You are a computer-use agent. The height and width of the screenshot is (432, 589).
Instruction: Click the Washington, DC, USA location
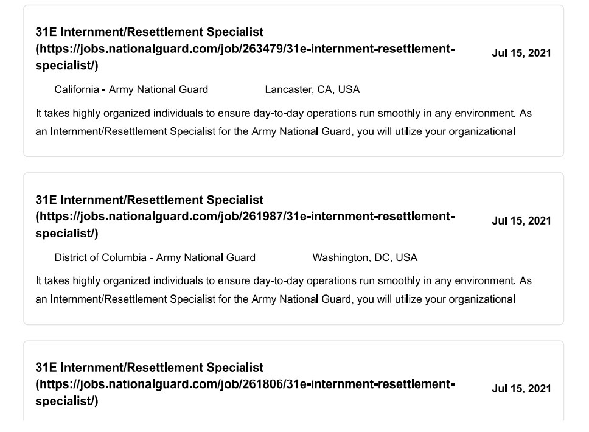tap(364, 257)
